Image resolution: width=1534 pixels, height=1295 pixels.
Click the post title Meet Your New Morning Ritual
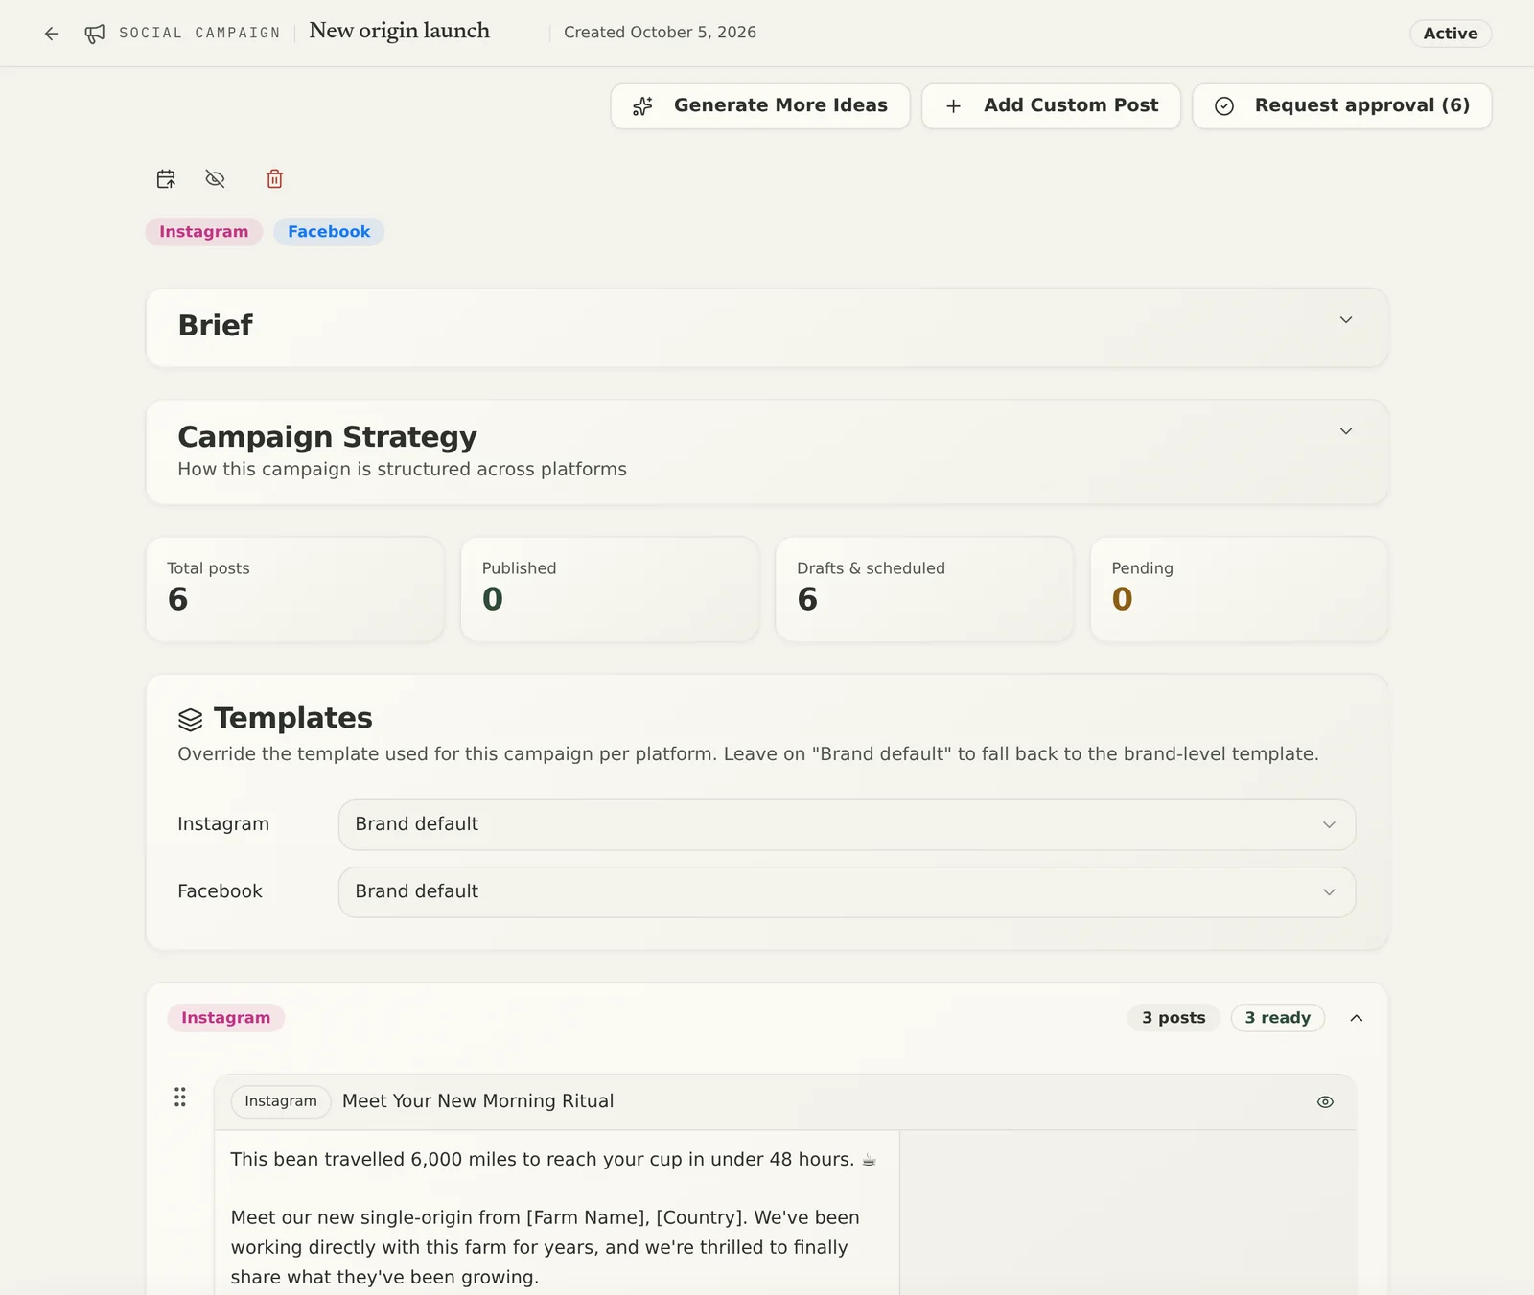click(477, 1101)
